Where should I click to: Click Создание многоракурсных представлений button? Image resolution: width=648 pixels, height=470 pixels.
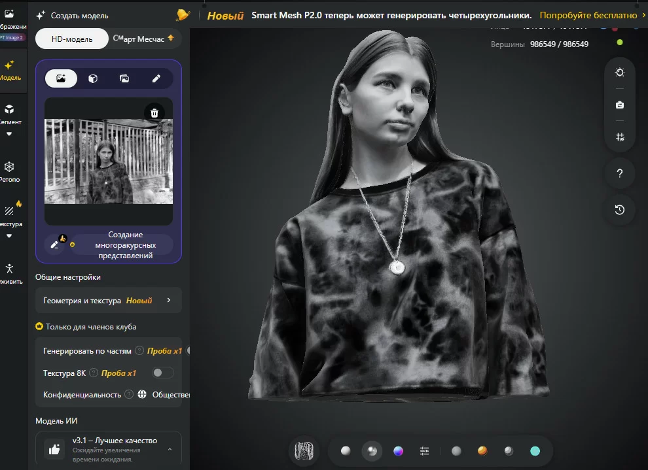pyautogui.click(x=125, y=245)
